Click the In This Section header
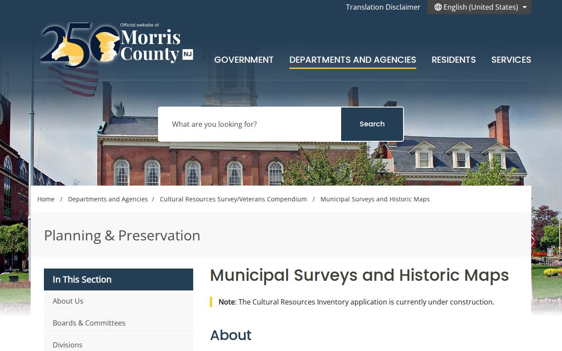 click(x=119, y=279)
